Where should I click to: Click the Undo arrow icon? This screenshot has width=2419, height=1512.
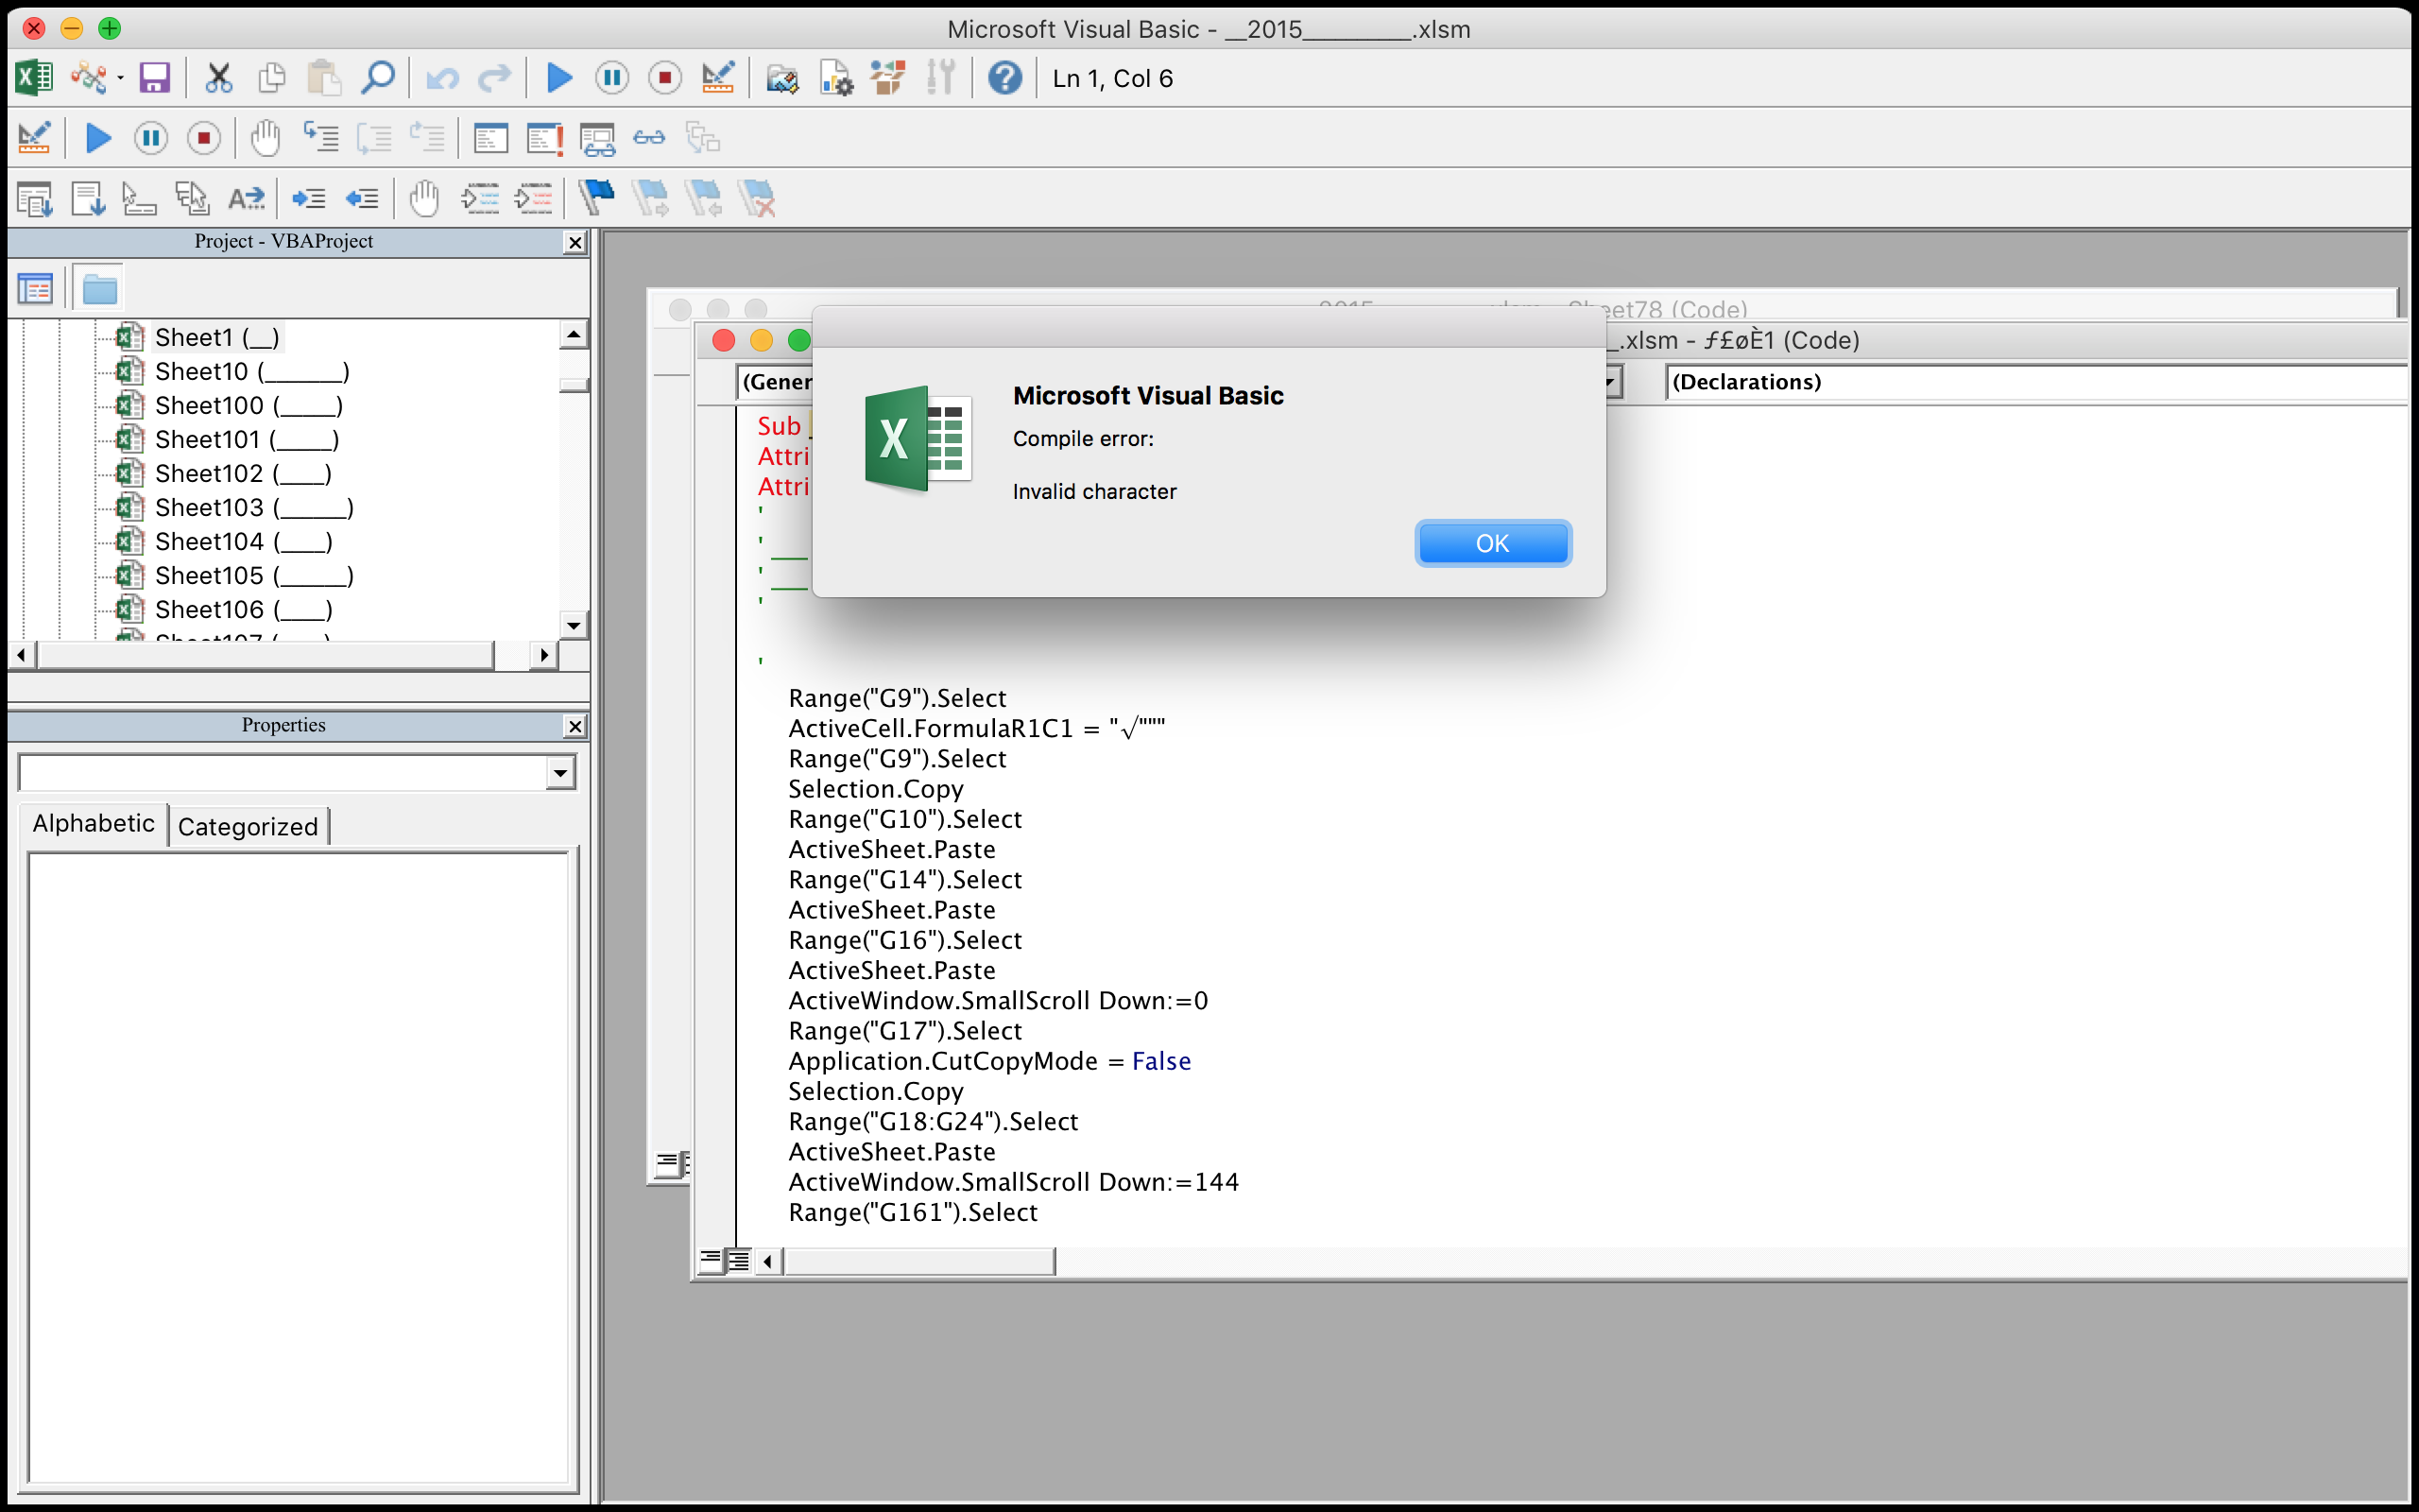(441, 78)
